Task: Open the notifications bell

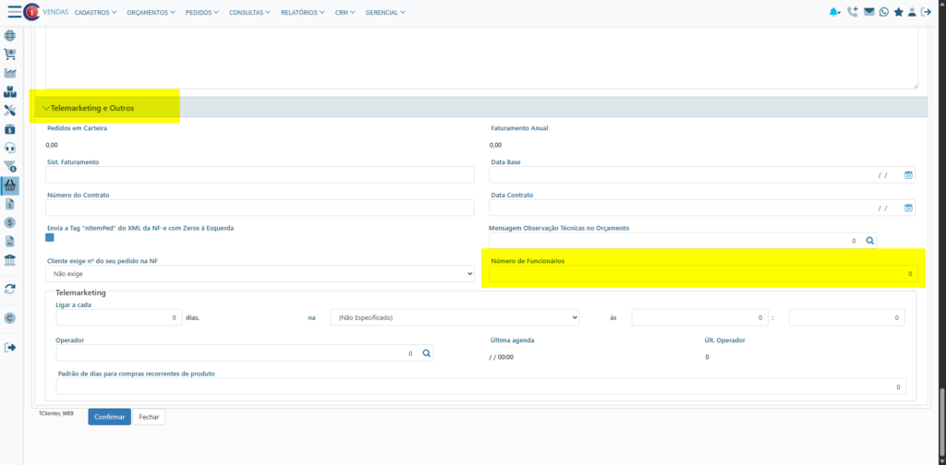Action: click(x=834, y=12)
